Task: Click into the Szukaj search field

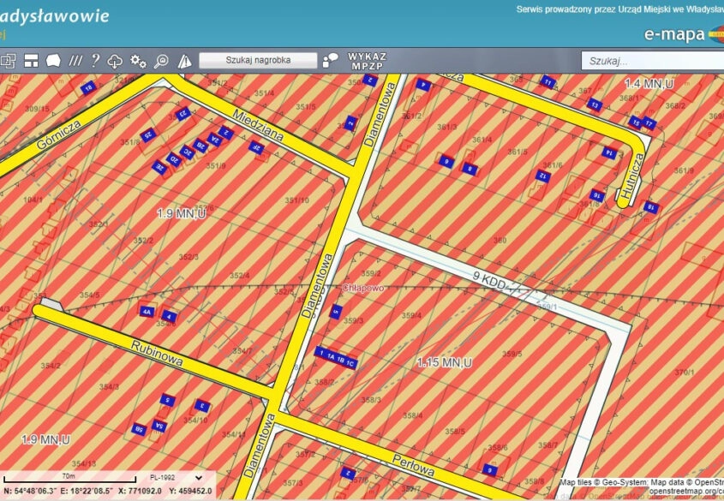Action: click(x=651, y=61)
